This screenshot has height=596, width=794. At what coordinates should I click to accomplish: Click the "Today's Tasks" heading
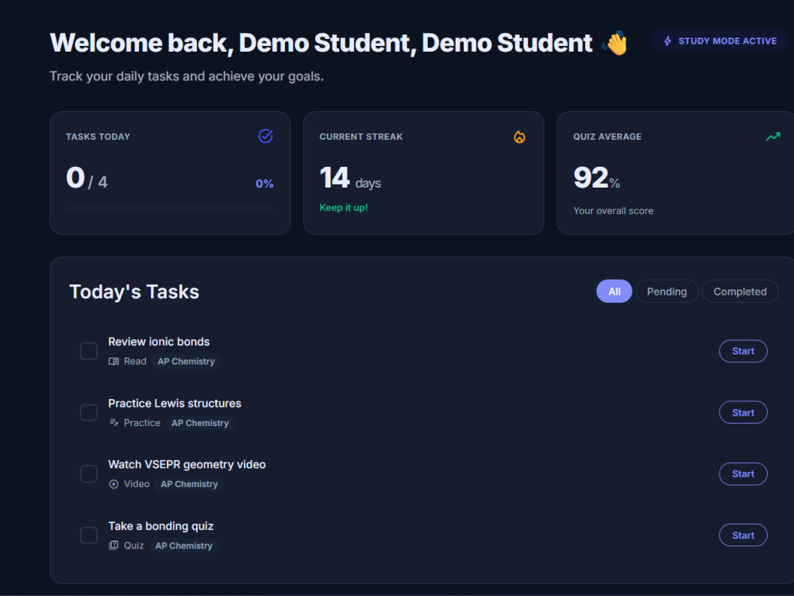(134, 292)
